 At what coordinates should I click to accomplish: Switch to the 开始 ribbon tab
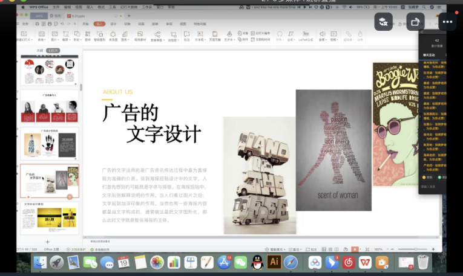pyautogui.click(x=85, y=24)
